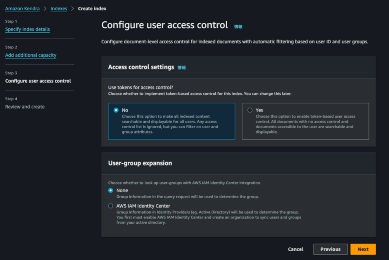Click chevron after Amazon Kendra breadcrumb
Image resolution: width=389 pixels, height=260 pixels.
point(45,8)
